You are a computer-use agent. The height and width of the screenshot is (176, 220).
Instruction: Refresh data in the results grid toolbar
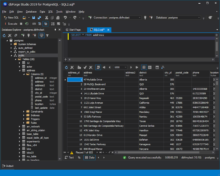coord(66,67)
